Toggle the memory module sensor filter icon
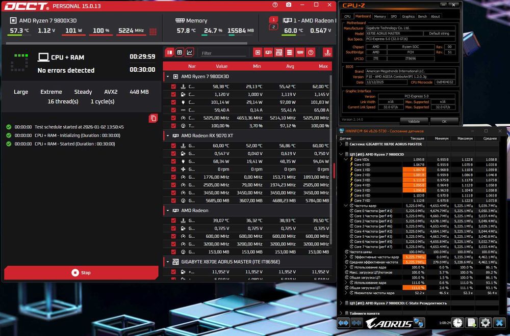 (x=300, y=52)
